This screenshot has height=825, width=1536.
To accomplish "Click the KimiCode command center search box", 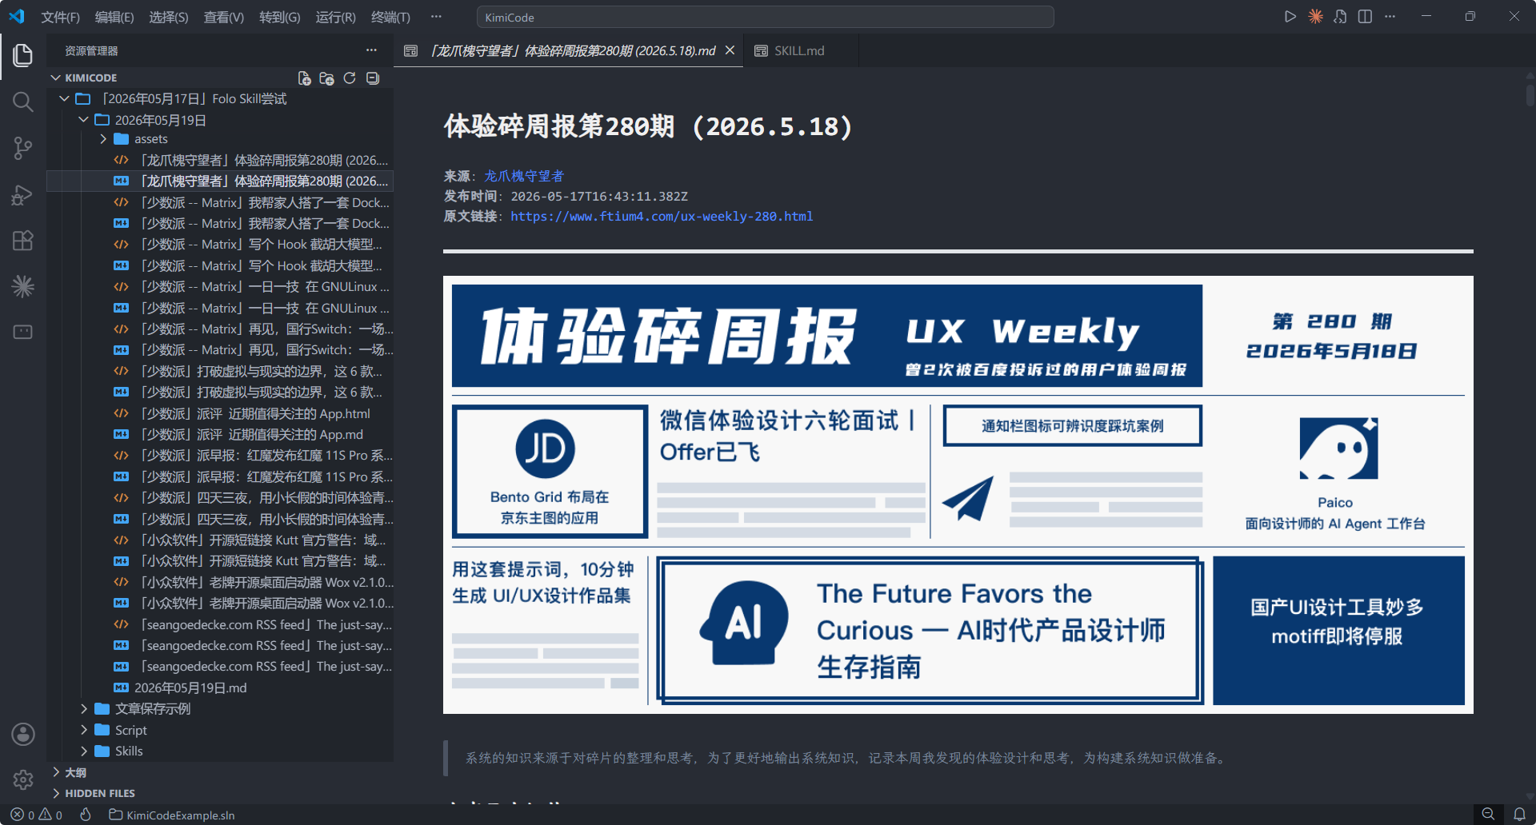I will pyautogui.click(x=765, y=17).
